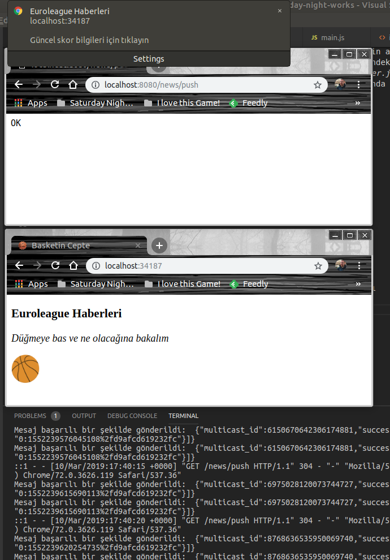Bookmark the localhost:8080/news/push page with star

pyautogui.click(x=318, y=85)
